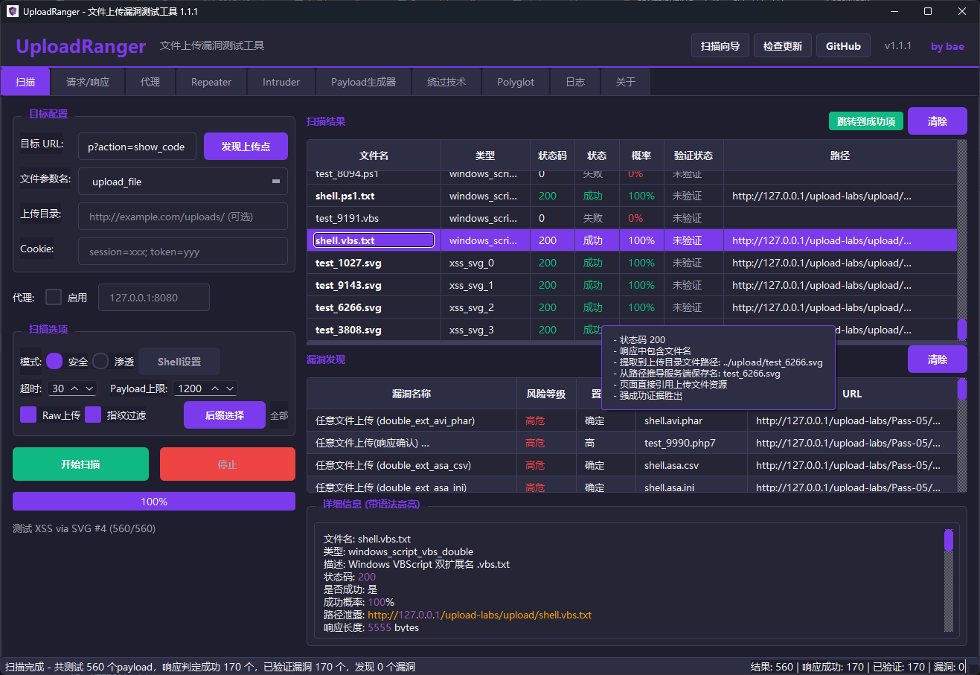
Task: Click the scan results table scrollbar thumb
Action: pyautogui.click(x=962, y=330)
